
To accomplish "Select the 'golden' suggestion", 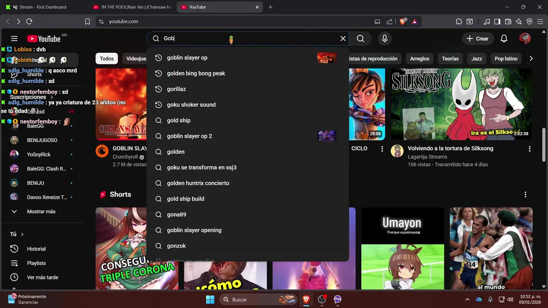I will [x=247, y=152].
